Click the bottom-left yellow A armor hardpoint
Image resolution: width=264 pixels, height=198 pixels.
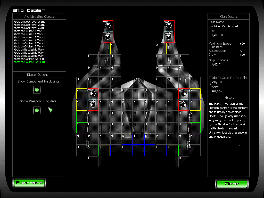(x=104, y=151)
